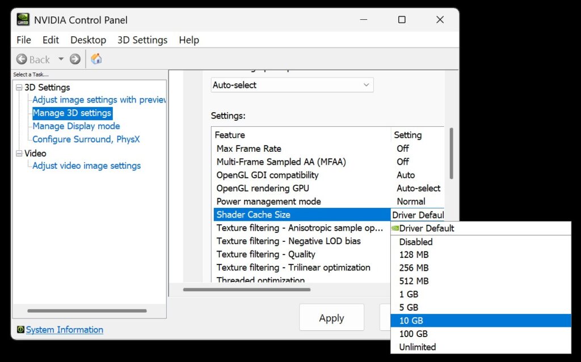Close the NVIDIA Control Panel window
This screenshot has width=581, height=362.
[440, 20]
